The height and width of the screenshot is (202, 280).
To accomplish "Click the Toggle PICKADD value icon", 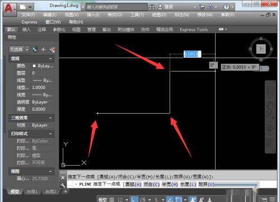I will click(x=35, y=49).
